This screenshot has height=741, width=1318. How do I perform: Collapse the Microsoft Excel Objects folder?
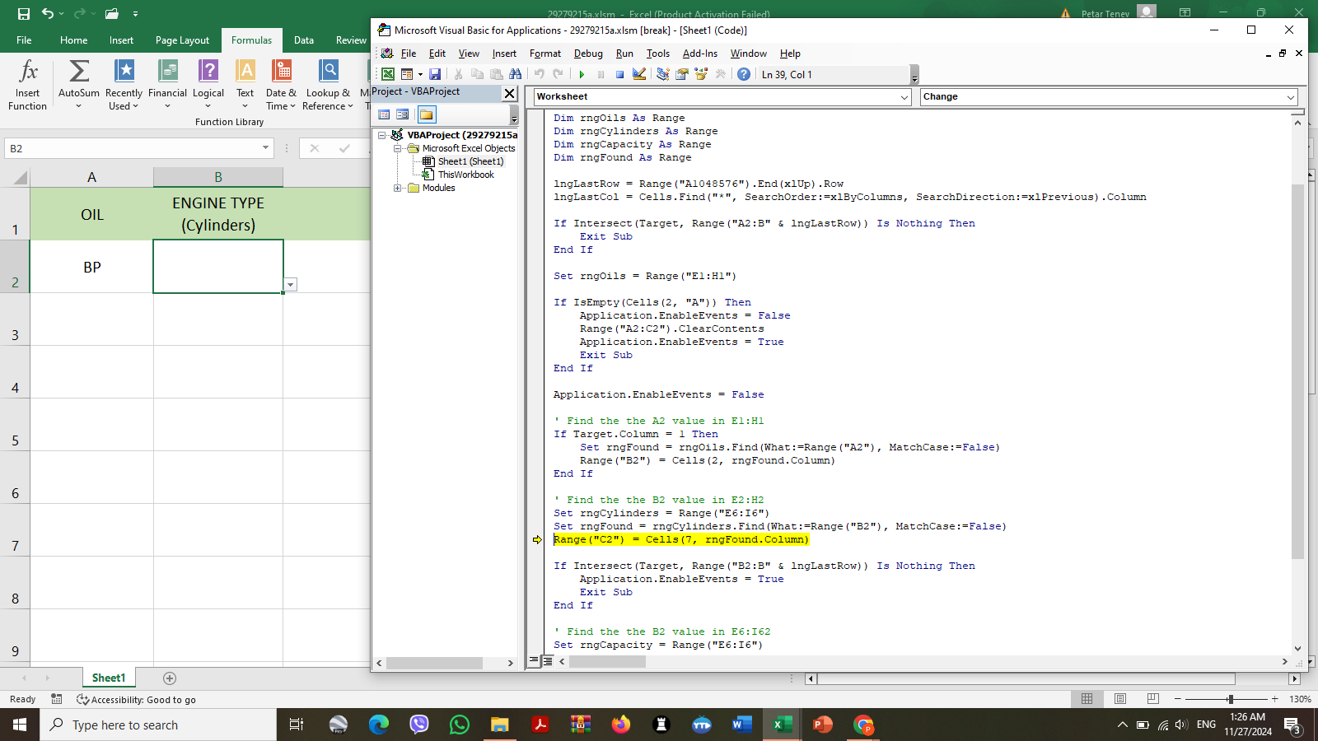click(397, 148)
